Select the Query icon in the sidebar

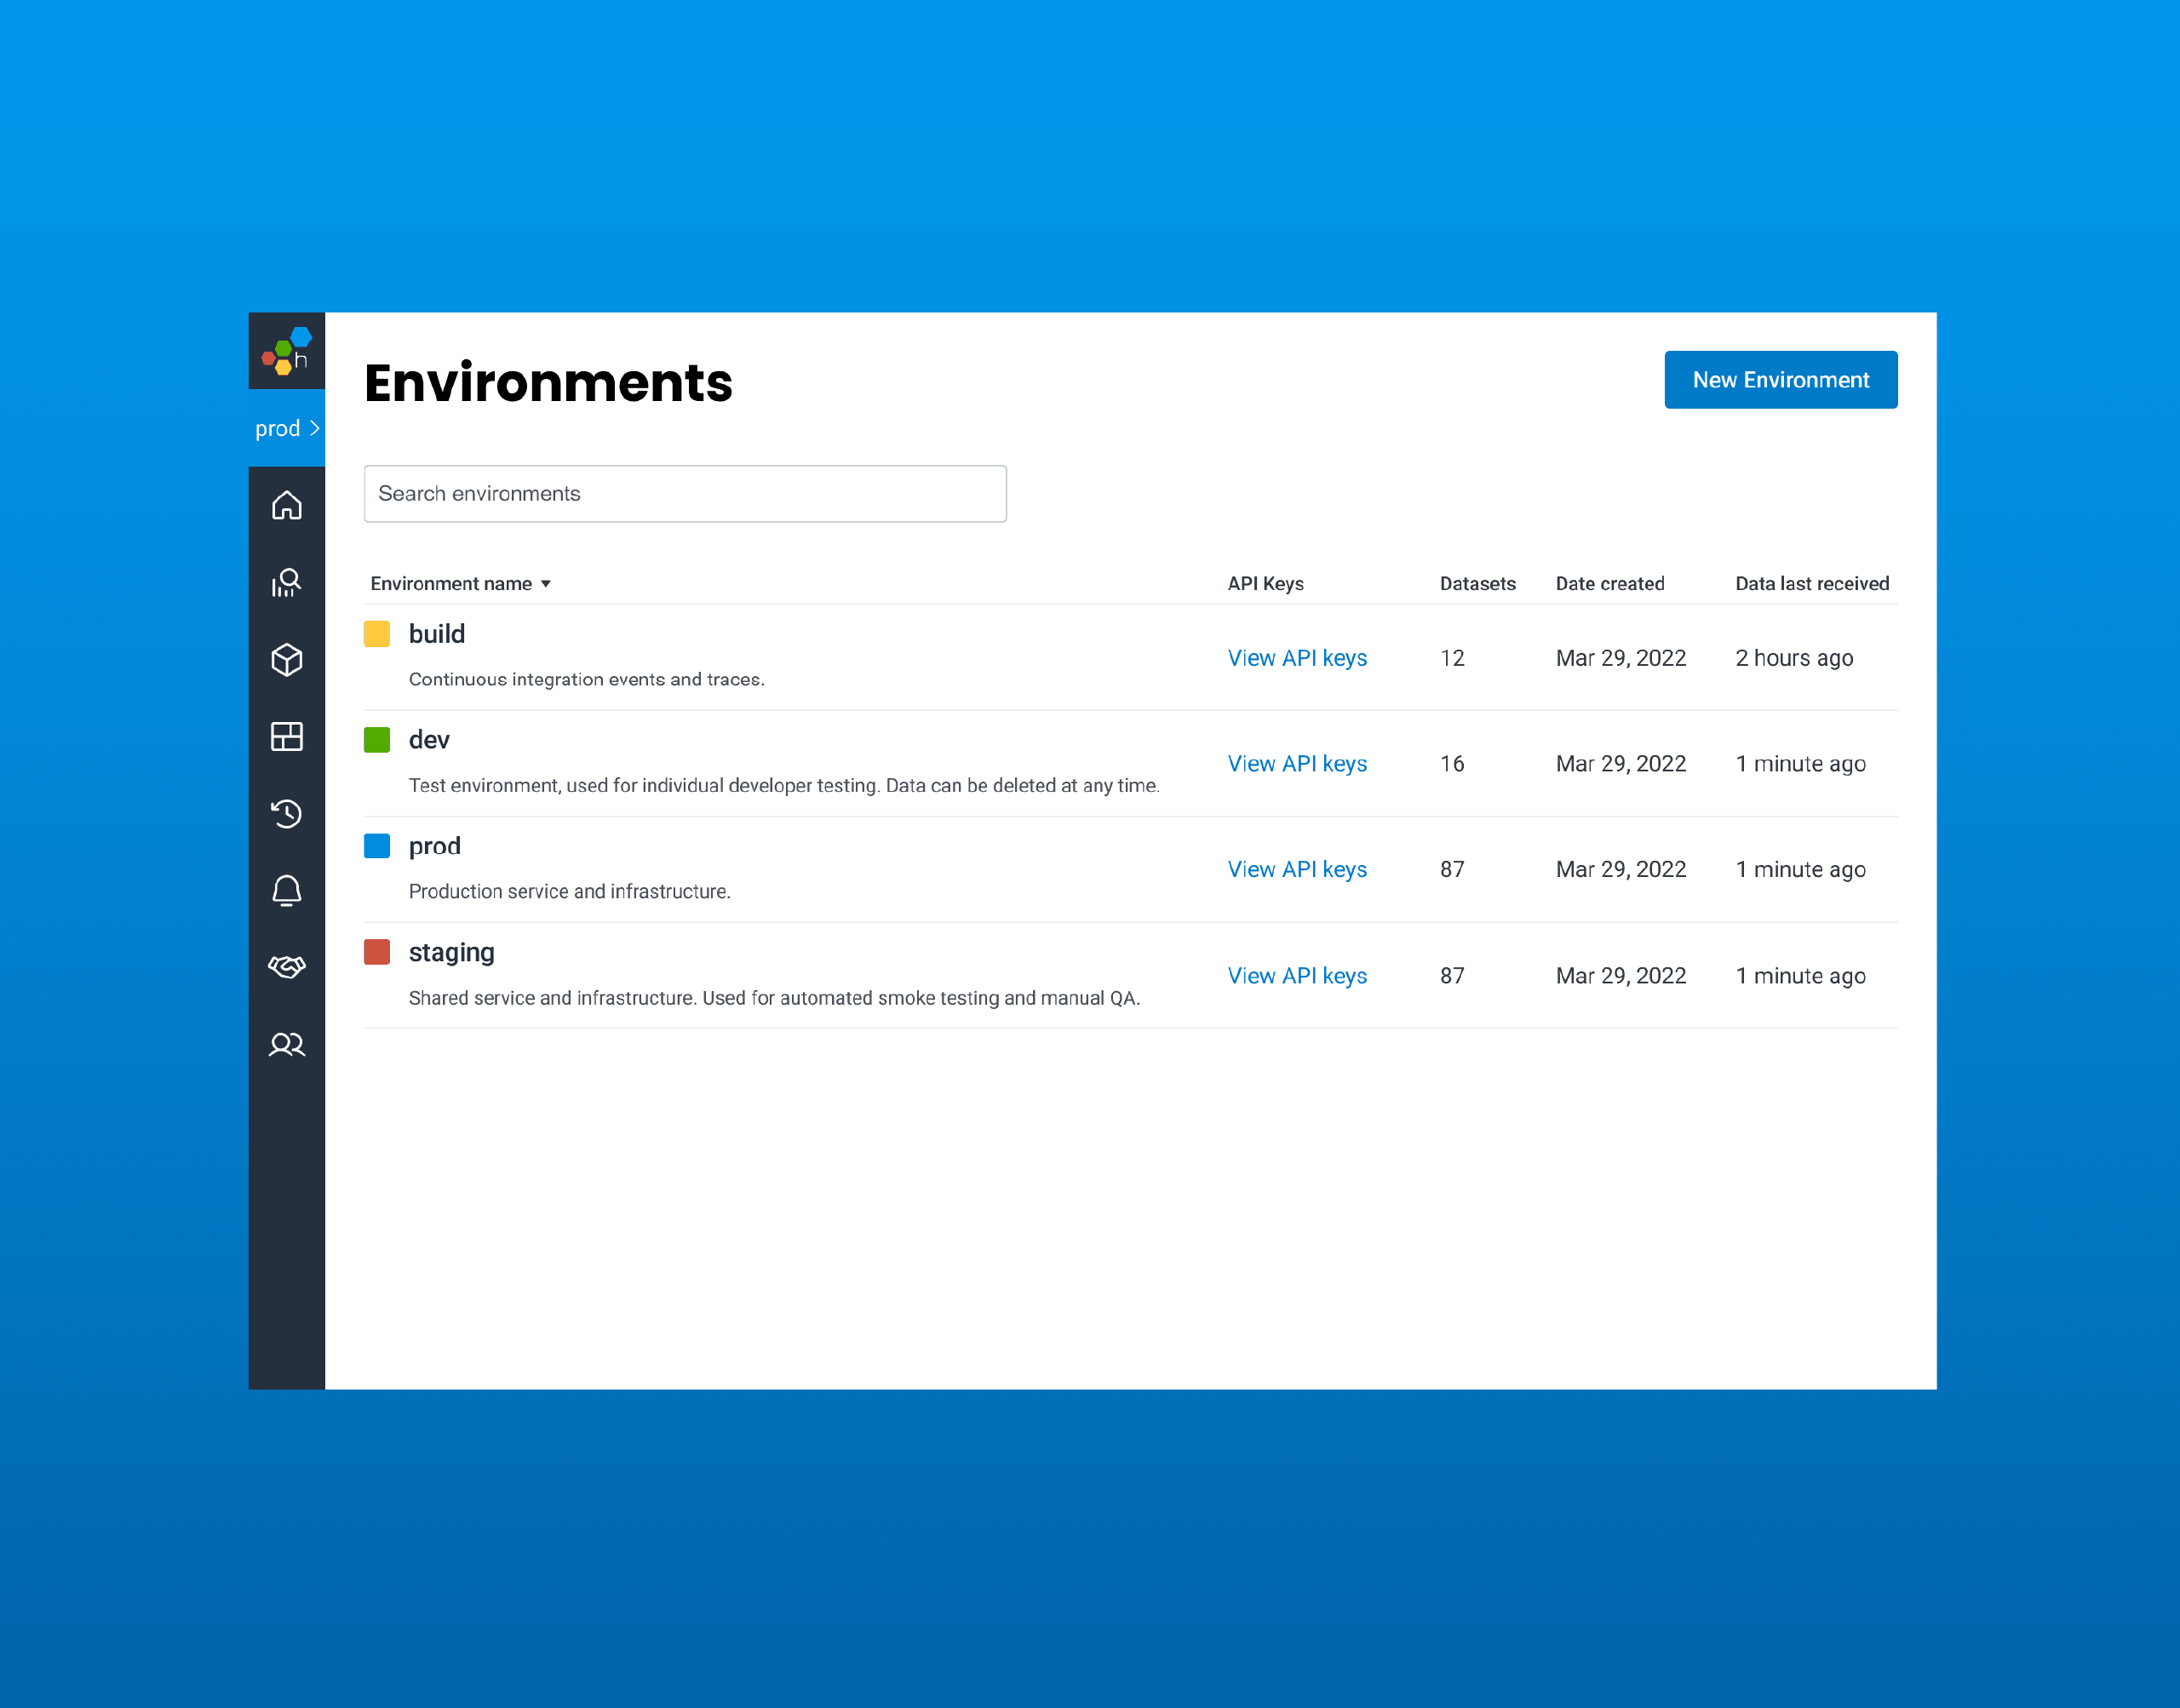287,583
